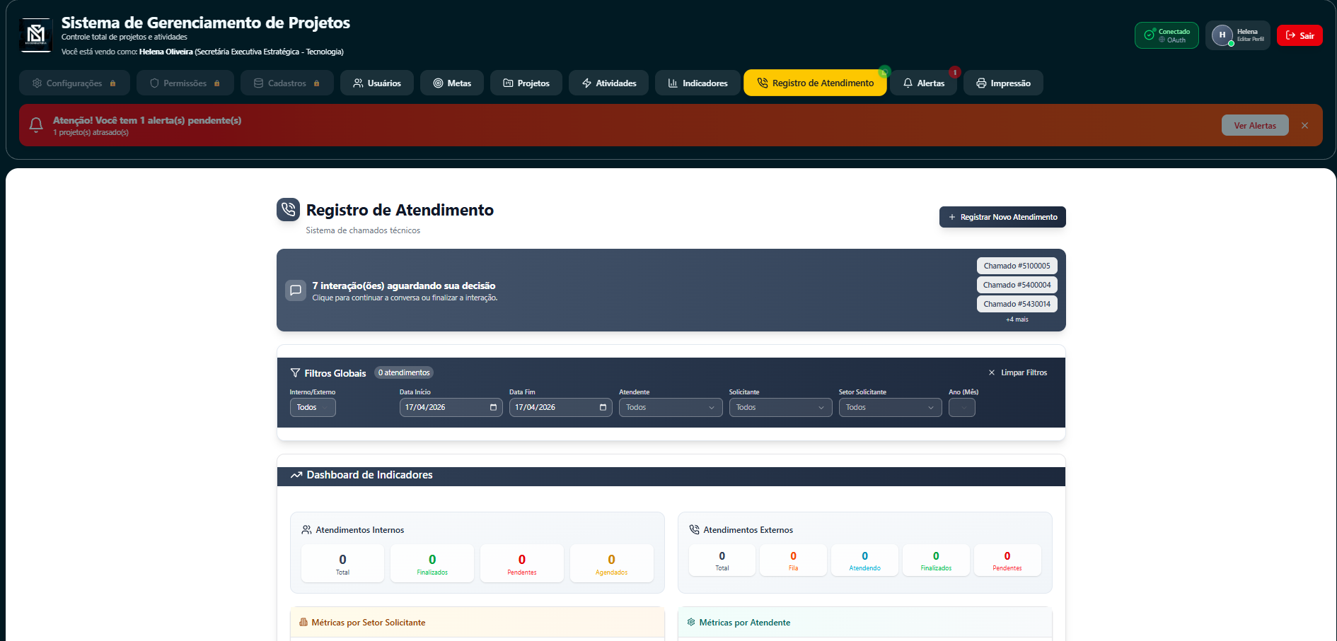The width and height of the screenshot is (1337, 641).
Task: Click Registrar Novo Atendimento
Action: [1002, 217]
